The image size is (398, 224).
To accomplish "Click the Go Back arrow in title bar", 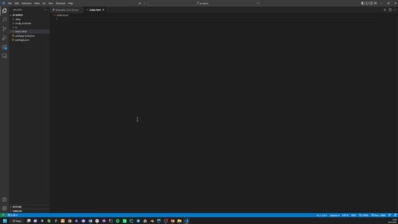I will (x=140, y=3).
